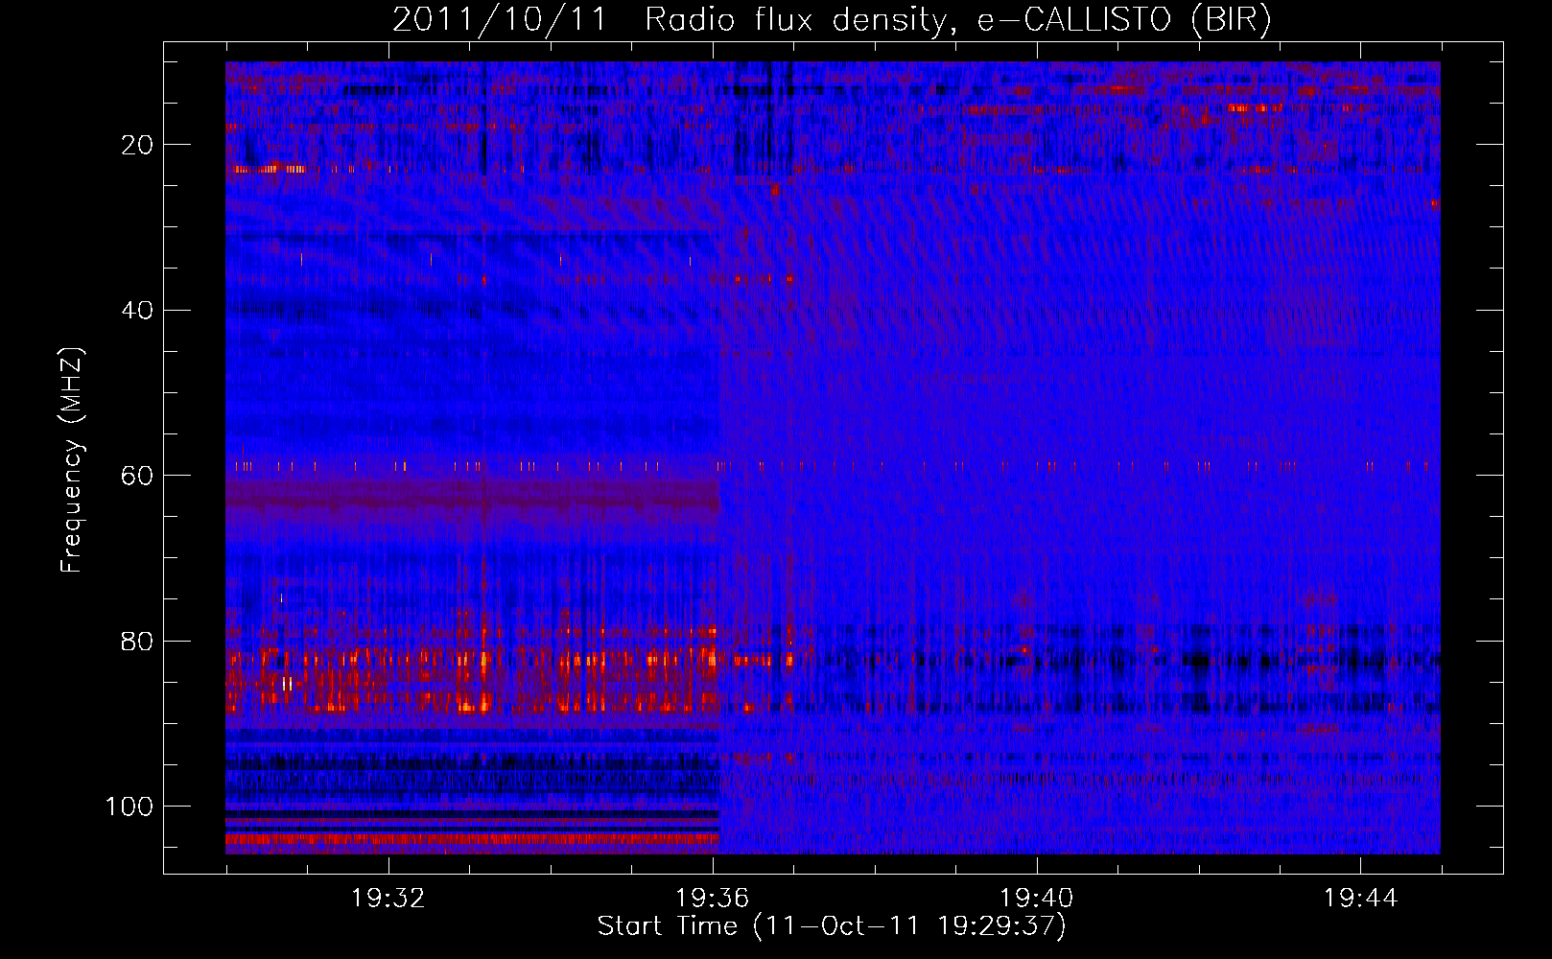Click the date "2011/10/11" in the title
1552x959 pixels.
coord(499,20)
